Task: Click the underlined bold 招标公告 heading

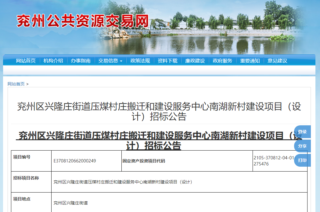Action: [159, 141]
